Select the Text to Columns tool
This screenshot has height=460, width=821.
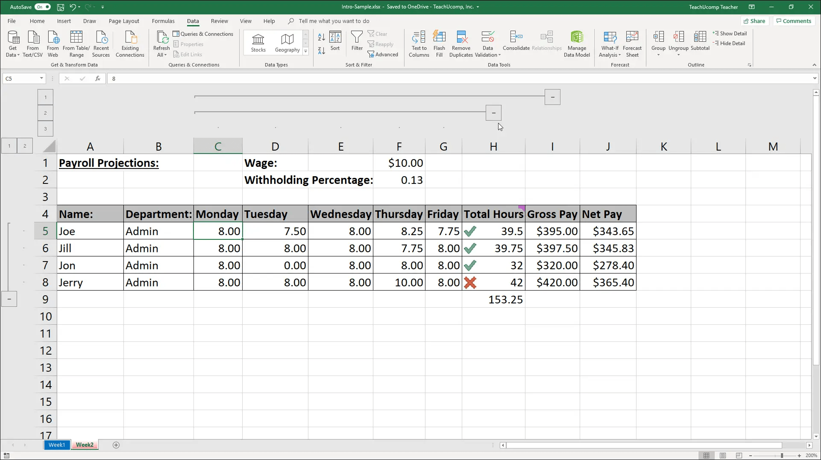click(x=419, y=44)
